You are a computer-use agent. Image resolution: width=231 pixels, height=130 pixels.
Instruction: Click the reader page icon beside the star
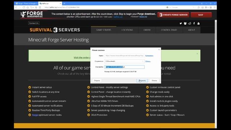coord(40,7)
